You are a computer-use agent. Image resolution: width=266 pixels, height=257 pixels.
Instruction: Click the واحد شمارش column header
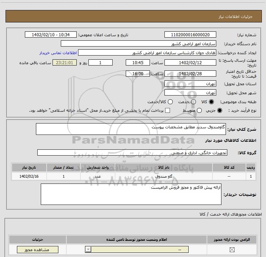98,167
